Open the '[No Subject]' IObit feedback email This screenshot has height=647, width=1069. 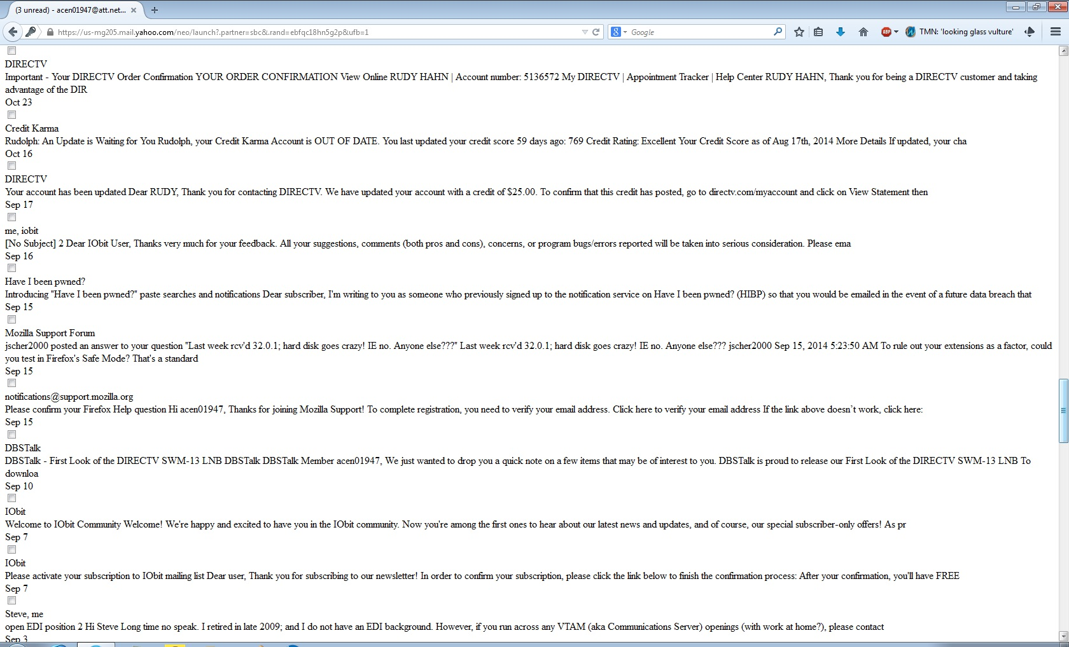(428, 243)
